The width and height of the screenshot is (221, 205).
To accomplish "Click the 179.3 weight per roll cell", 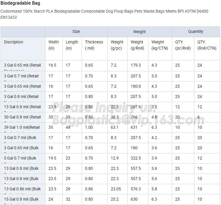I will [136, 65].
